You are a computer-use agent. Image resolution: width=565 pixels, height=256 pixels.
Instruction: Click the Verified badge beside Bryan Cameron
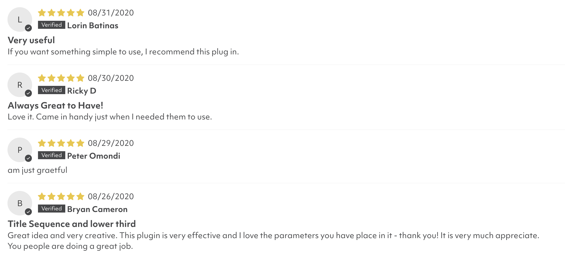click(x=51, y=209)
